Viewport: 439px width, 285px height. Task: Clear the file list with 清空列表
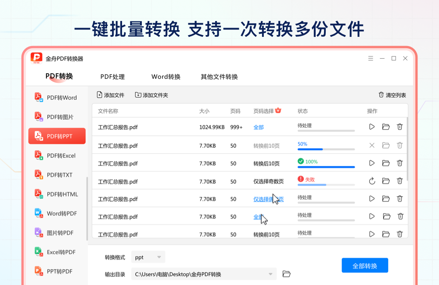pyautogui.click(x=393, y=95)
